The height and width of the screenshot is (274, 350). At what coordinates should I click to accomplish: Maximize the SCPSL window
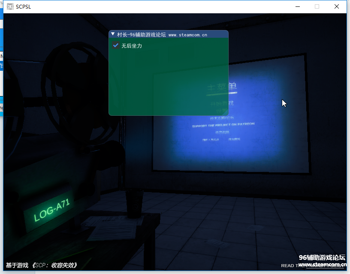pos(317,6)
